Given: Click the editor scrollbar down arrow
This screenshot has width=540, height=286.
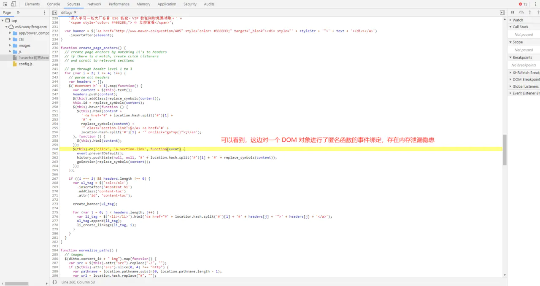Looking at the screenshot, I should (x=505, y=275).
